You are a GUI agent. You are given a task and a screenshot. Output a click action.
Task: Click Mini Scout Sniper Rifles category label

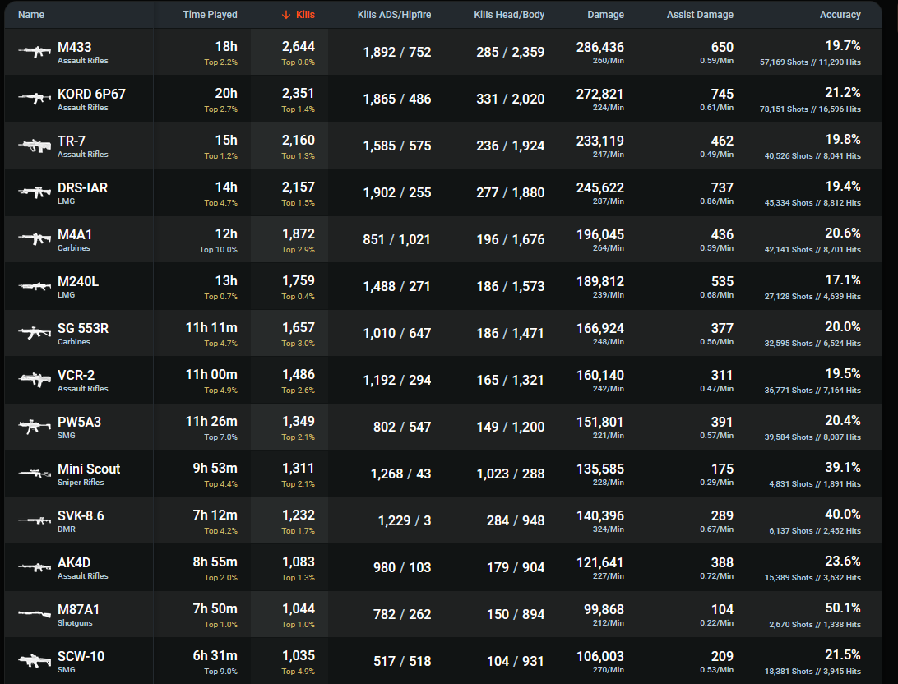(x=81, y=483)
